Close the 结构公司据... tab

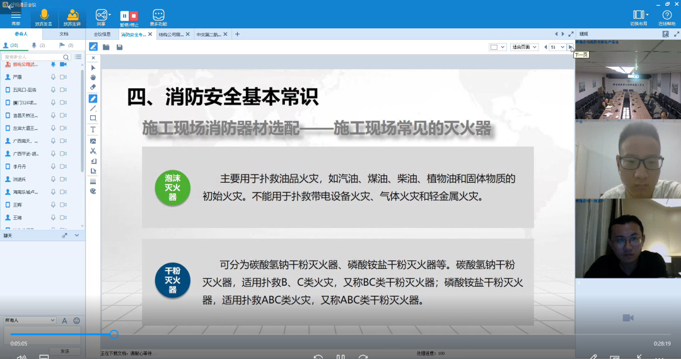point(188,34)
